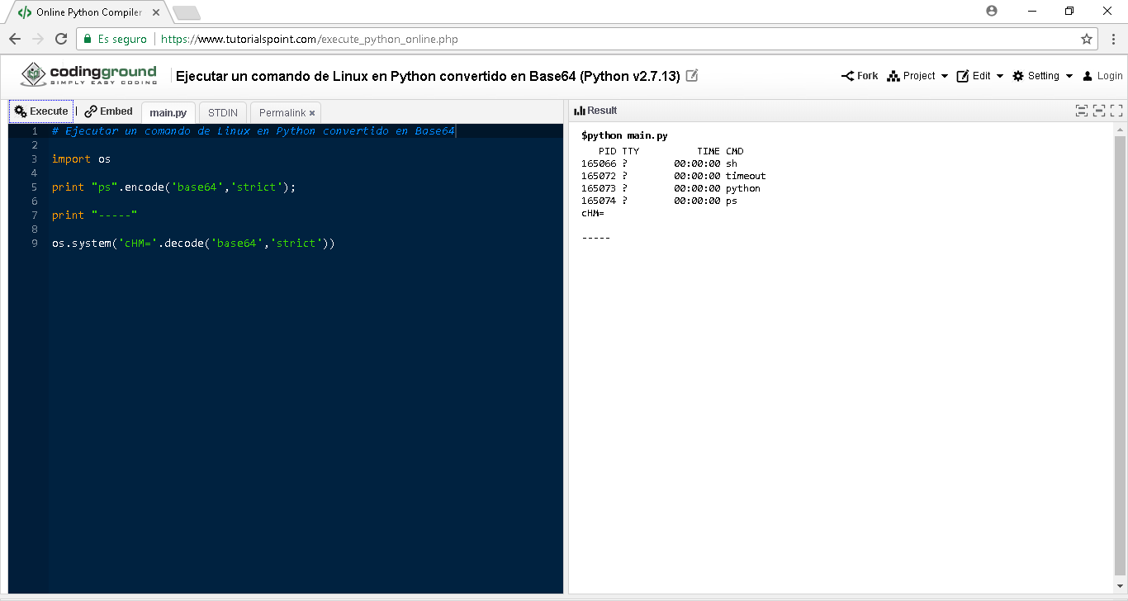The width and height of the screenshot is (1128, 601).
Task: Click the second result panel layout icon
Action: click(1098, 111)
